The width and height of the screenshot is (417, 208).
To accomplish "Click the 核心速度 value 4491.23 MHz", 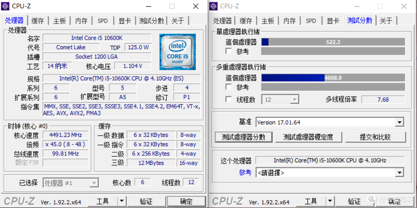I will coord(65,135).
